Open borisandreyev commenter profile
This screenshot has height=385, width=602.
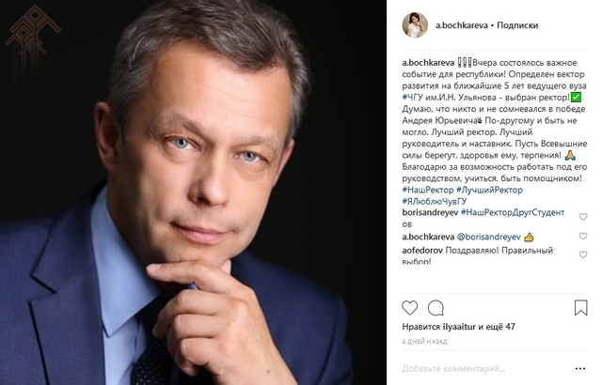pos(430,212)
